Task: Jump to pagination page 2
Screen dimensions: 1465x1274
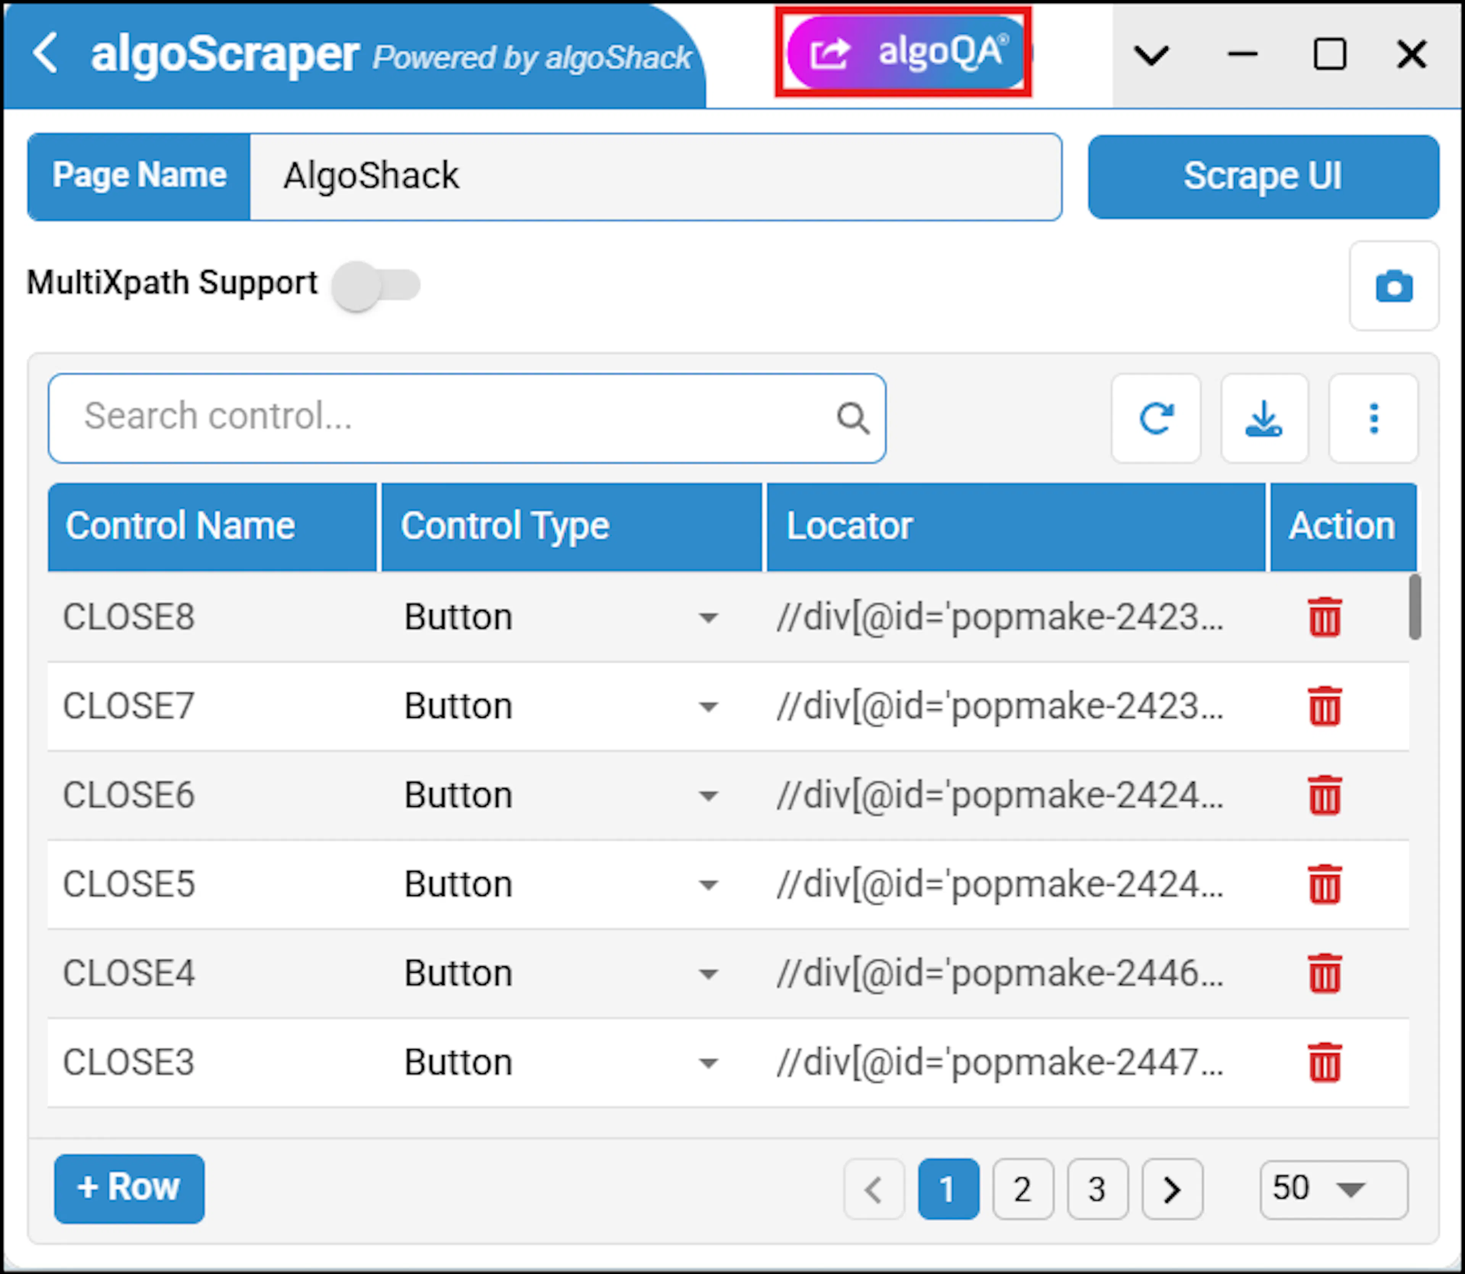Action: click(x=1023, y=1189)
